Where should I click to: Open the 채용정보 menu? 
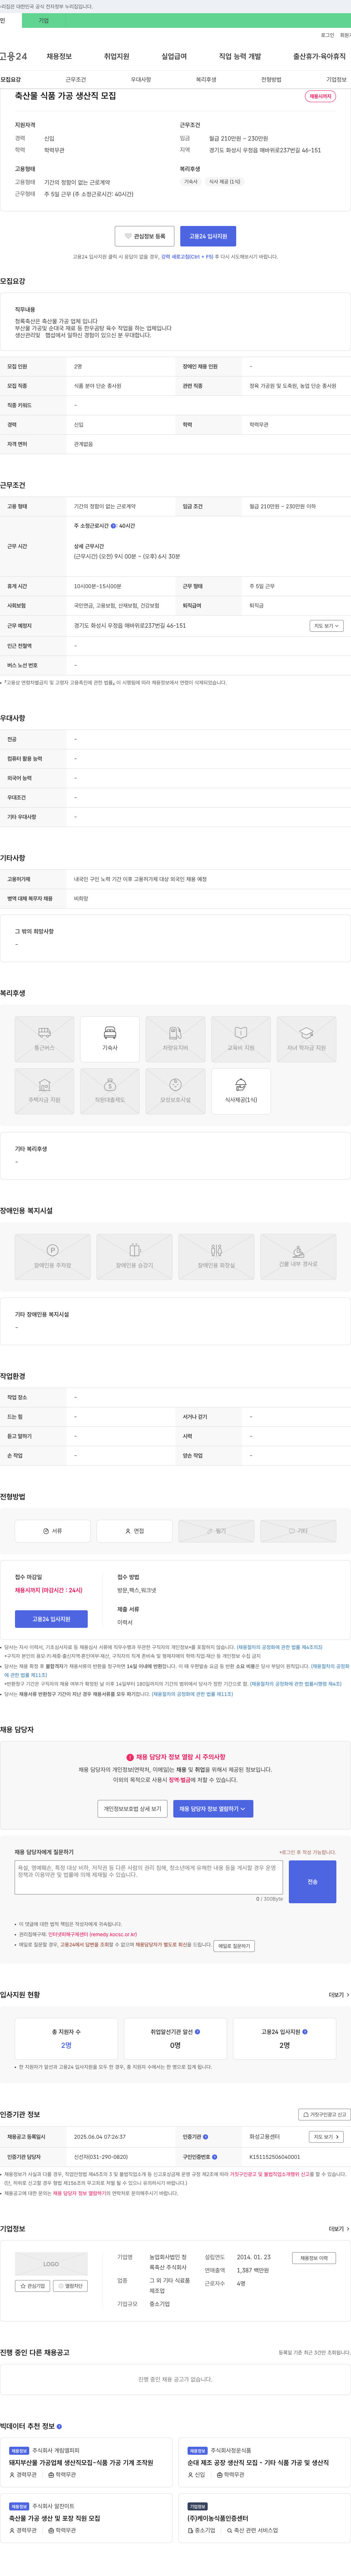(x=59, y=57)
